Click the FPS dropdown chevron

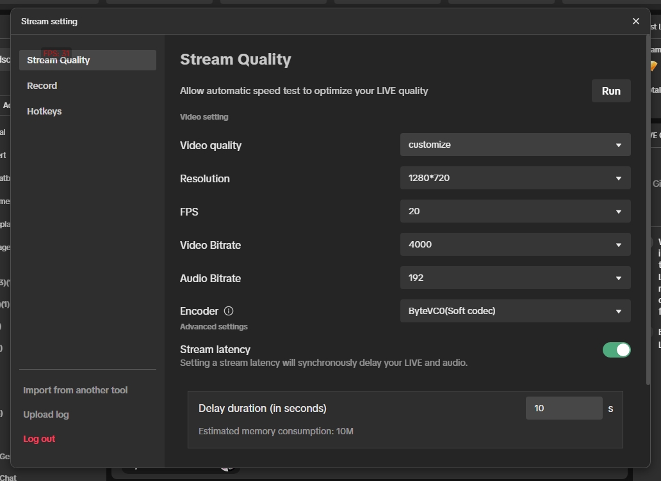[x=618, y=211]
